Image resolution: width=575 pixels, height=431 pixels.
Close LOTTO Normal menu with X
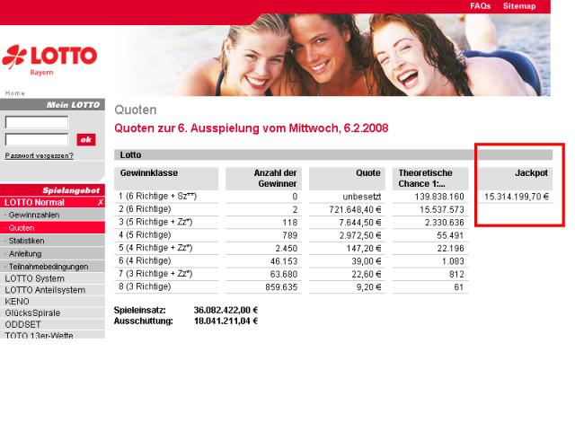click(x=101, y=202)
